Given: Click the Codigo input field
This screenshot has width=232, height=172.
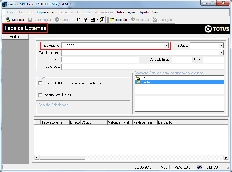Looking at the screenshot, I should 100,60.
